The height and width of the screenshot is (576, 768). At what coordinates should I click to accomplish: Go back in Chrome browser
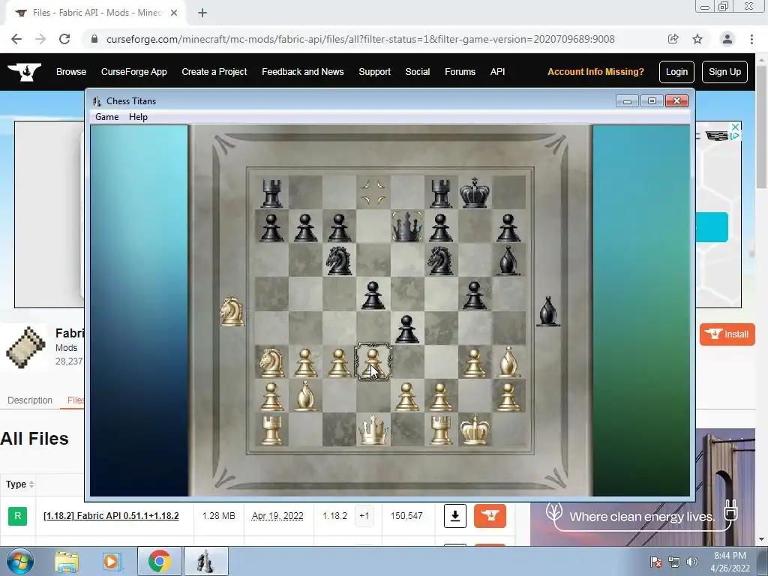16,39
